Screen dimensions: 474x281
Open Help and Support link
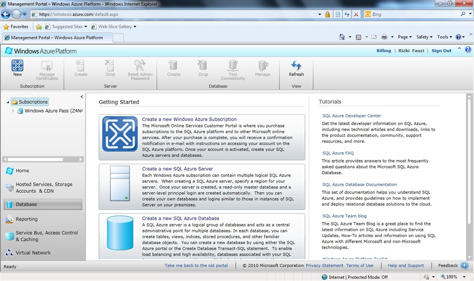click(x=405, y=265)
